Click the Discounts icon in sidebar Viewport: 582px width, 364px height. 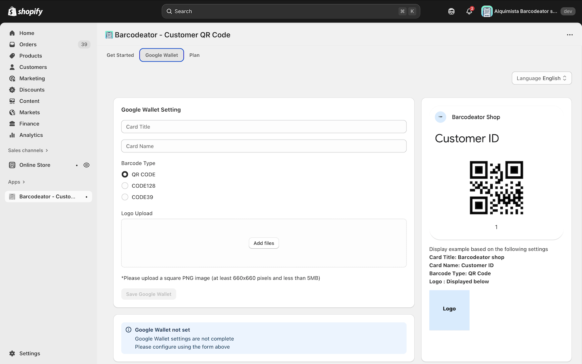pyautogui.click(x=12, y=90)
